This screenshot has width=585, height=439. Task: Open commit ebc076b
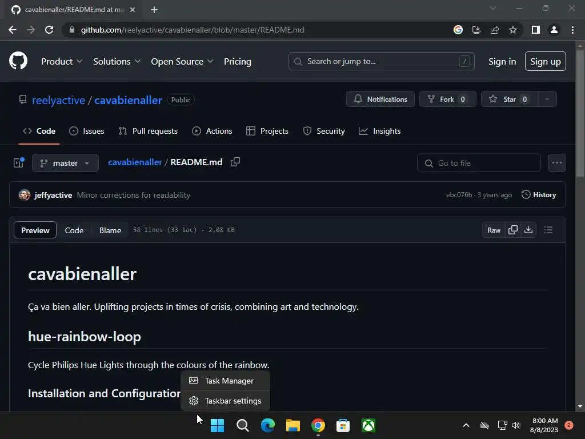coord(459,195)
